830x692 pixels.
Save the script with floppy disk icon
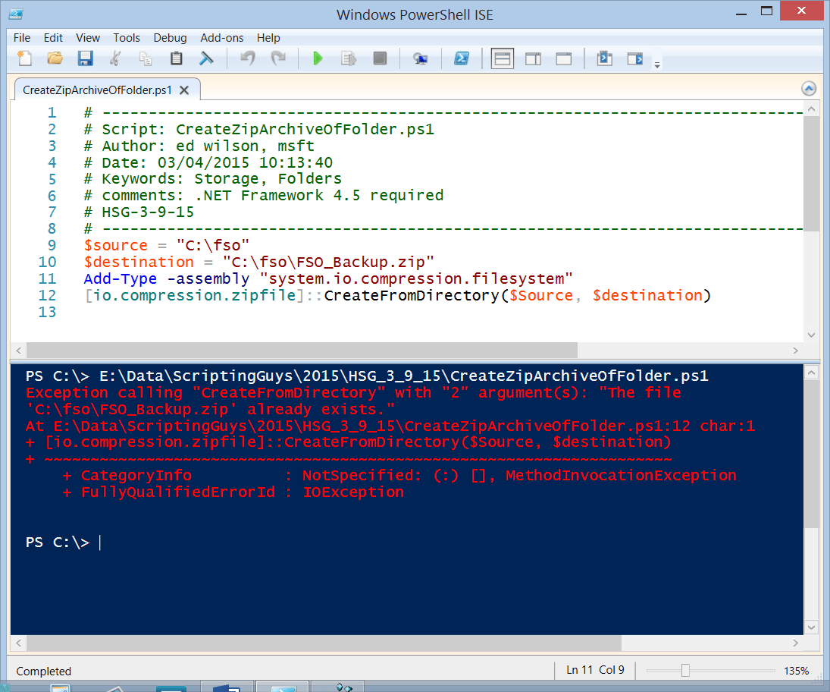(x=85, y=58)
